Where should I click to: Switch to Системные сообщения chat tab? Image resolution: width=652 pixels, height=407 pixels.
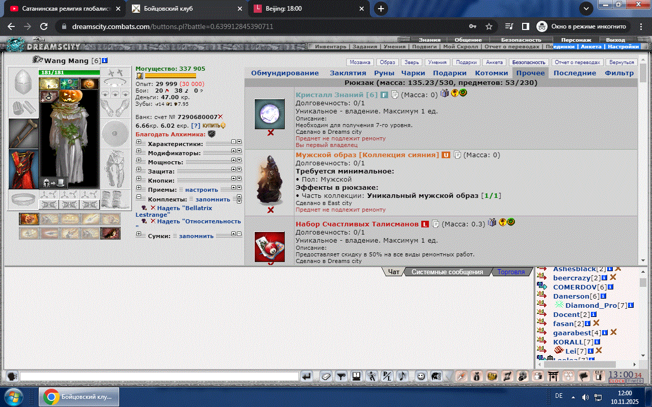click(x=447, y=272)
